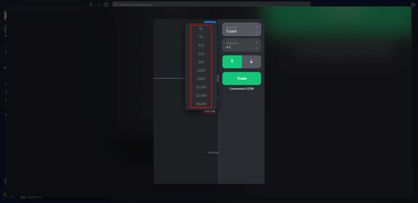Choose $50 from the amount list
The image size is (418, 203).
point(201,62)
